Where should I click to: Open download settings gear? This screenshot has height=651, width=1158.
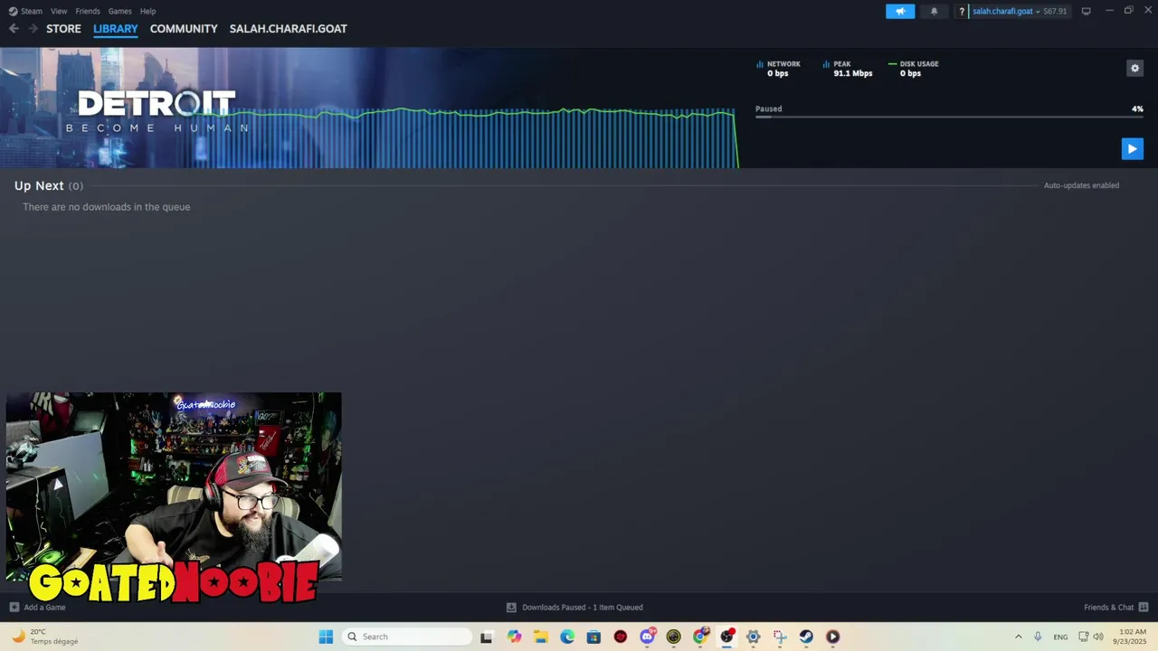coord(1134,68)
